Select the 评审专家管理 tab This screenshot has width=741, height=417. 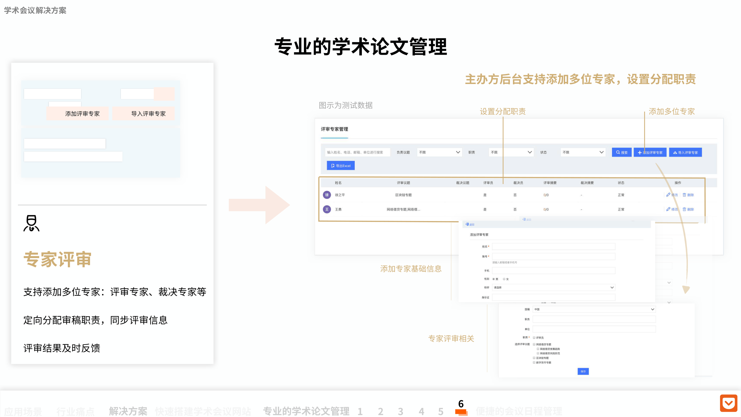pyautogui.click(x=334, y=129)
